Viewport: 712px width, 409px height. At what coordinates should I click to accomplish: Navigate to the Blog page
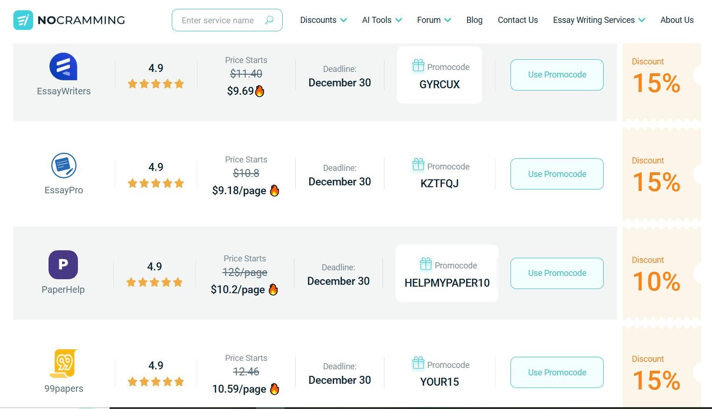pyautogui.click(x=474, y=20)
